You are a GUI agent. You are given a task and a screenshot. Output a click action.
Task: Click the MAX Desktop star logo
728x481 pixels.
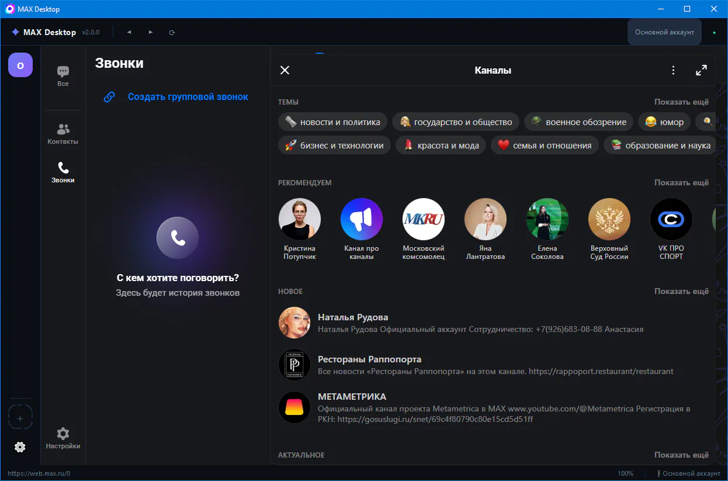(x=15, y=32)
